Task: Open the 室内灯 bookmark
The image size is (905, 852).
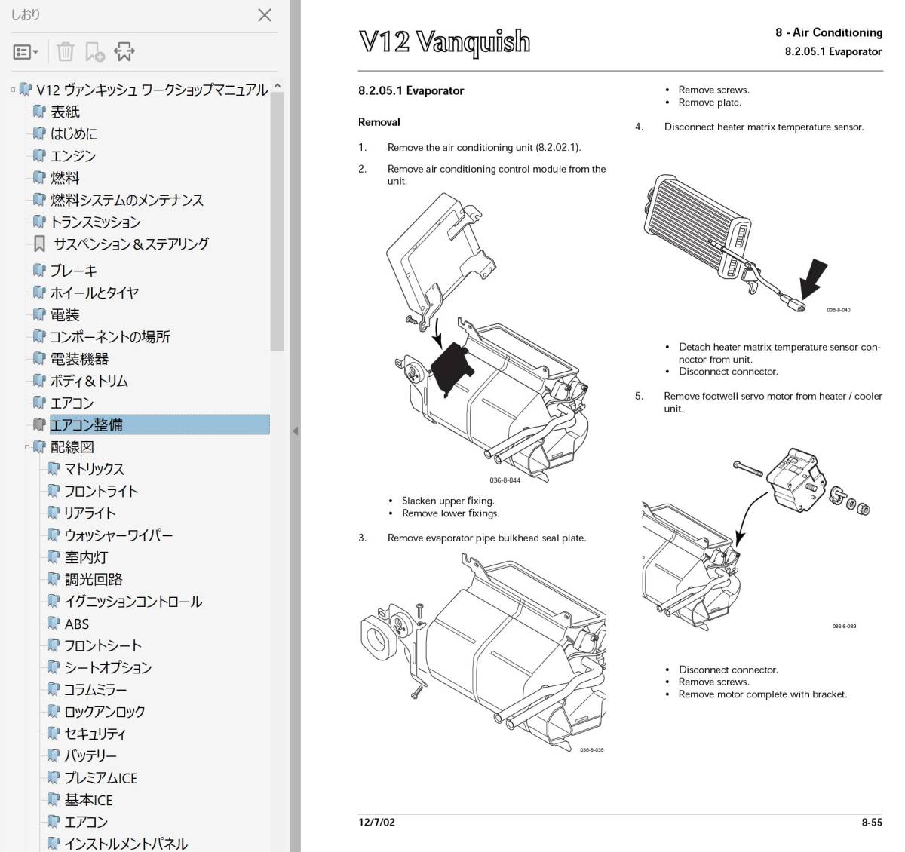Action: [x=86, y=557]
